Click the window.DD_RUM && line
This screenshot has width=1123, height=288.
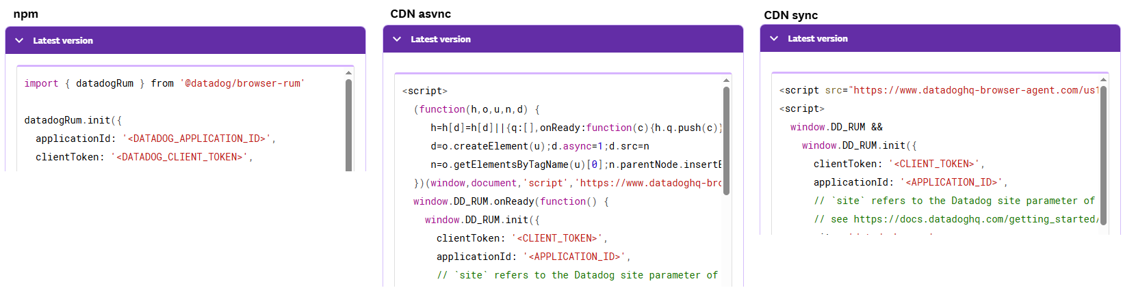[836, 127]
